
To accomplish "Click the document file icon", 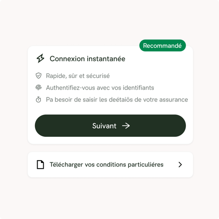I will (x=40, y=165).
